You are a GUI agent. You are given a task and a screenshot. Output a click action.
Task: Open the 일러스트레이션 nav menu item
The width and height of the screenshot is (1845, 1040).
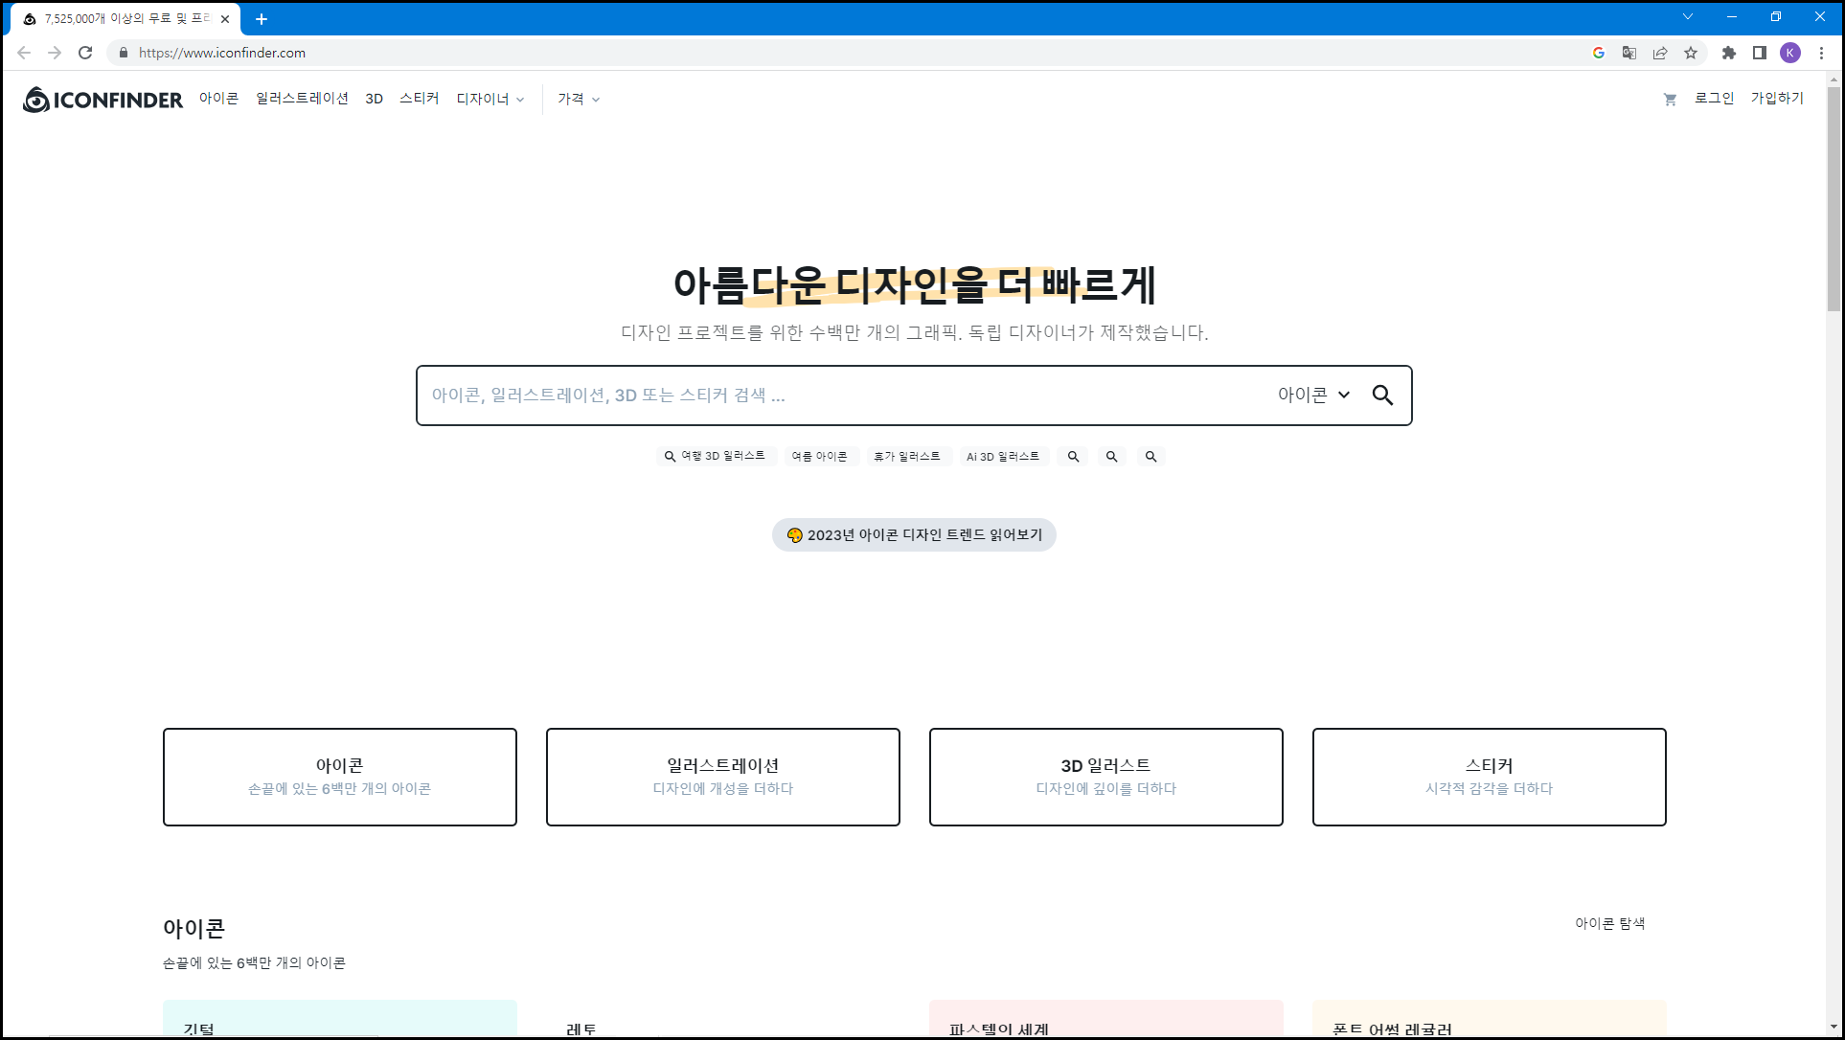pos(302,99)
